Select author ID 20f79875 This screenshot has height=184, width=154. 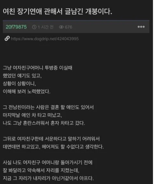[16, 27]
